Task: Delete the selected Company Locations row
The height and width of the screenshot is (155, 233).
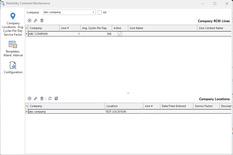Action: (x=42, y=98)
